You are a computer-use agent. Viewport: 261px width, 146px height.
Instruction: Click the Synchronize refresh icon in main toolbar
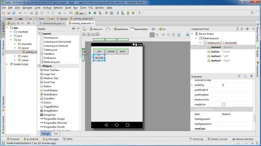pos(14,13)
